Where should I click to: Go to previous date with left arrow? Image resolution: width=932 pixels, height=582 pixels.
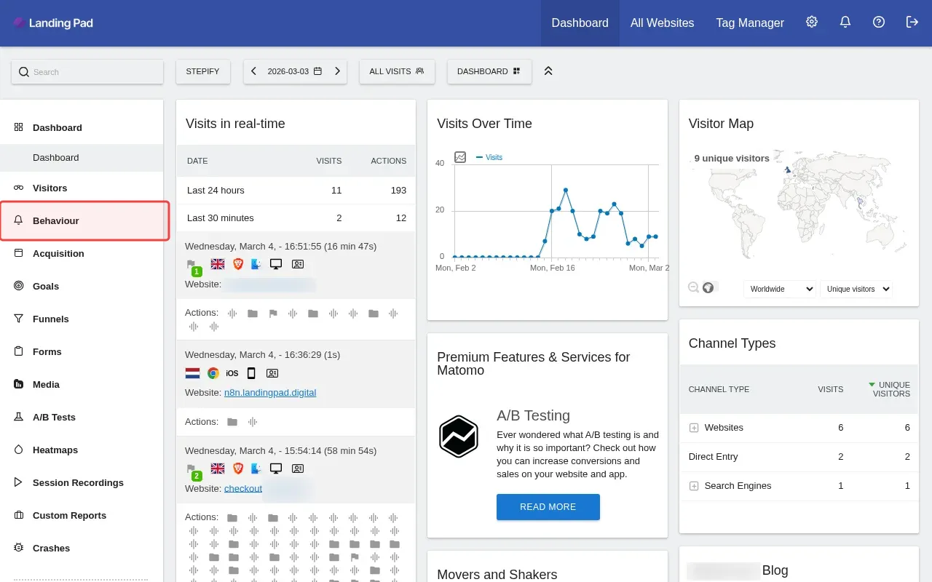254,71
